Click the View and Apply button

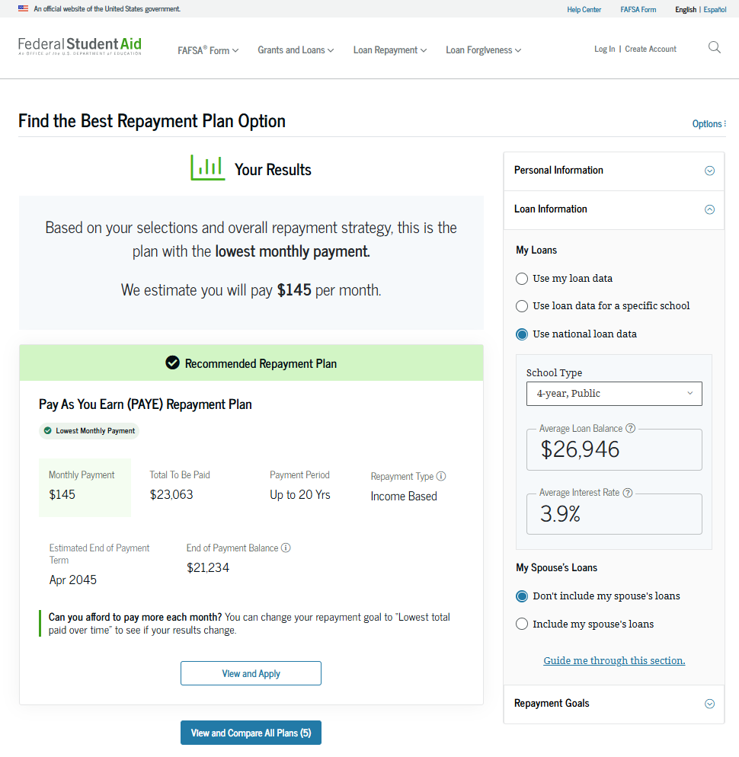point(251,673)
